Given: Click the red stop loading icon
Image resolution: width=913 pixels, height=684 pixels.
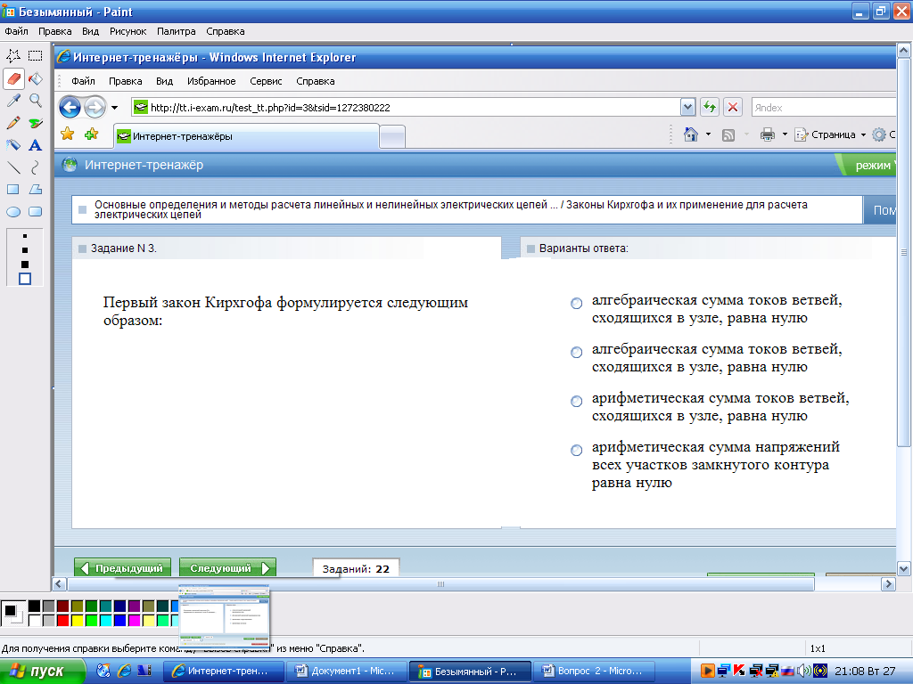Looking at the screenshot, I should [733, 107].
